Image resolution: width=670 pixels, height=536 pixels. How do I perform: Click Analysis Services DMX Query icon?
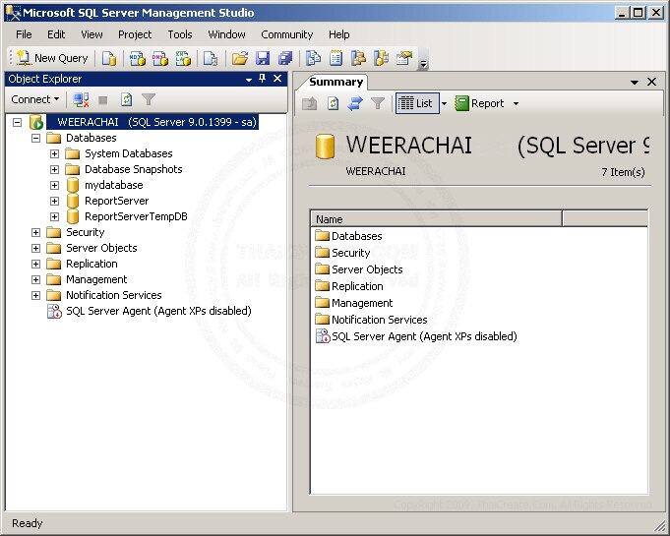(160, 58)
